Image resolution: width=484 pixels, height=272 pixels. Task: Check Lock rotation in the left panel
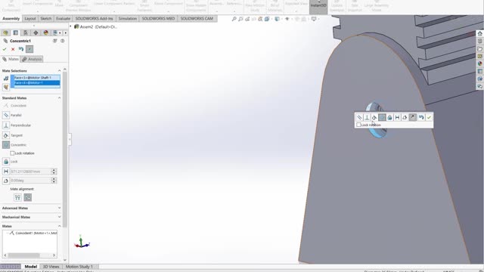(x=12, y=153)
